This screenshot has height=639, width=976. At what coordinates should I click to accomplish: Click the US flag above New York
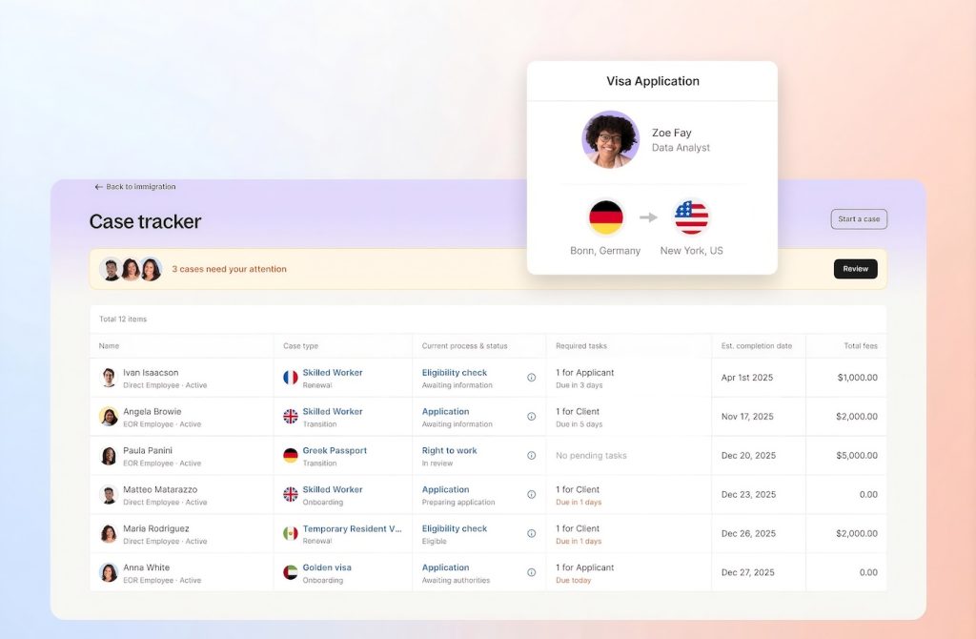click(691, 217)
